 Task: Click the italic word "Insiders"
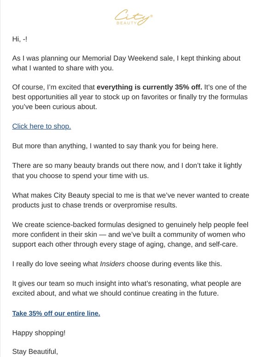point(112,264)
